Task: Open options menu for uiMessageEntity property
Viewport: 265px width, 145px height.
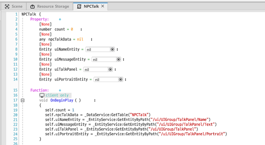Action: [124, 59]
